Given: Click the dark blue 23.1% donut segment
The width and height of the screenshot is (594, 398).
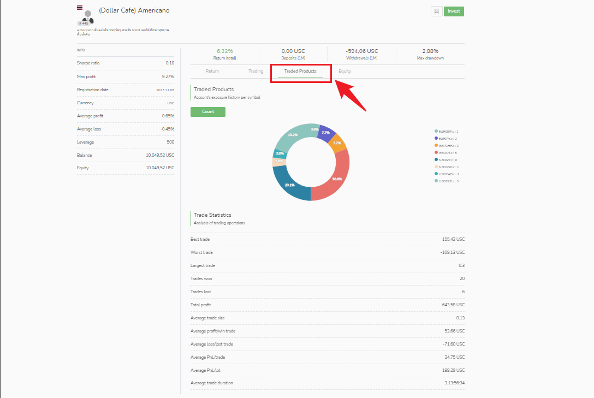Looking at the screenshot, I should tap(289, 185).
